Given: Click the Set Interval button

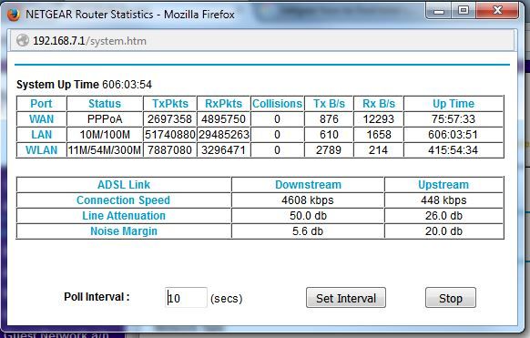Looking at the screenshot, I should (346, 298).
